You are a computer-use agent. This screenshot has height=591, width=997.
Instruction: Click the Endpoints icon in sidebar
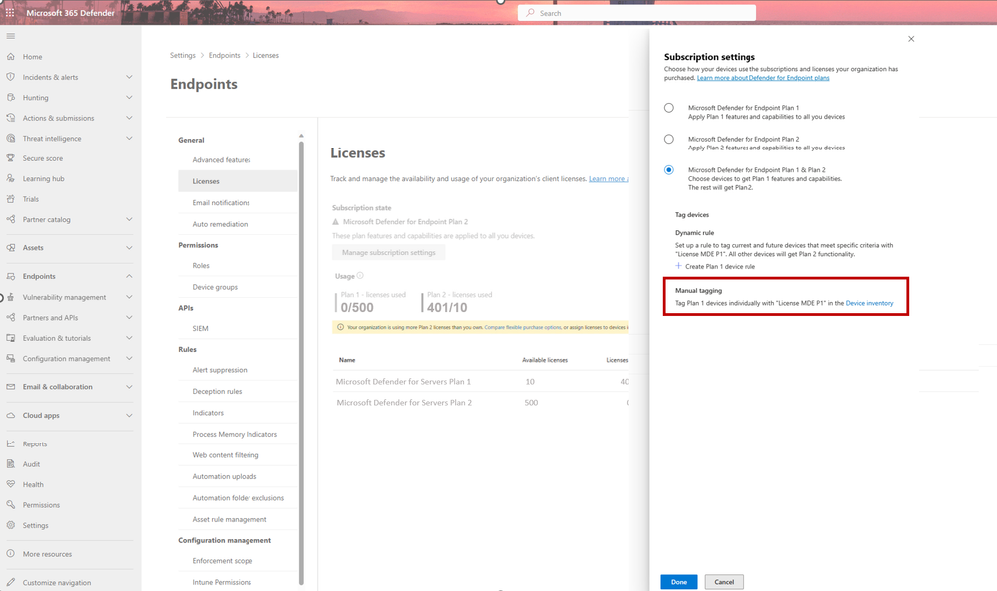(11, 276)
